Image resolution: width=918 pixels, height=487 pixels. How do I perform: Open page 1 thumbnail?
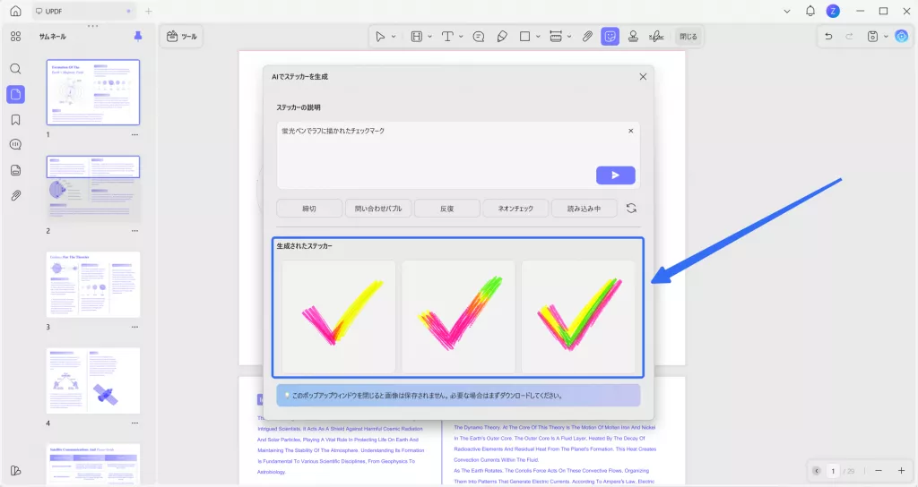pyautogui.click(x=93, y=92)
